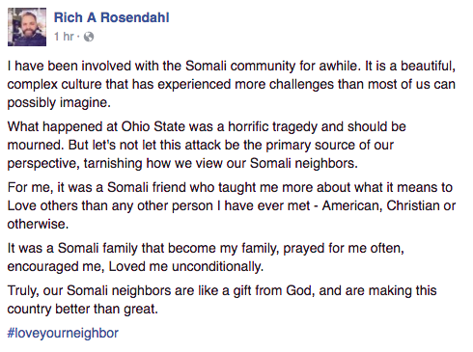The width and height of the screenshot is (473, 352).
Task: Open the post's '1 hr' timestamp link
Action: pyautogui.click(x=64, y=37)
